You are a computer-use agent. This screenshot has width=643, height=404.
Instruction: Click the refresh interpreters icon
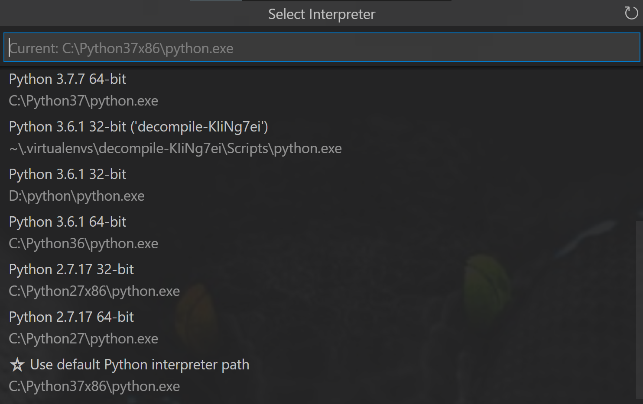pos(631,14)
